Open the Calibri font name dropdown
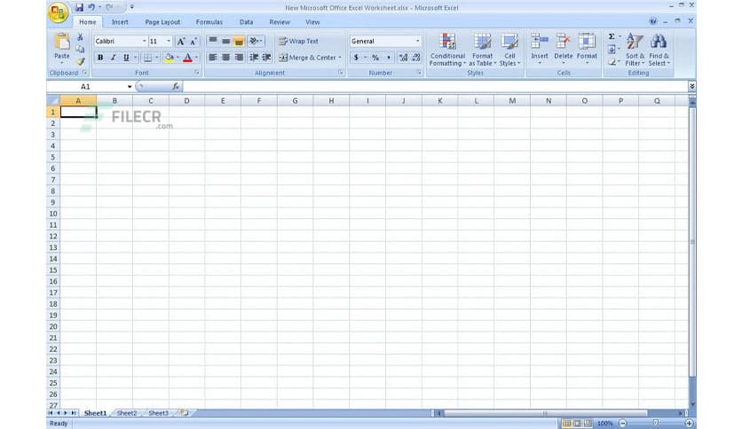This screenshot has width=742, height=429. pyautogui.click(x=145, y=42)
